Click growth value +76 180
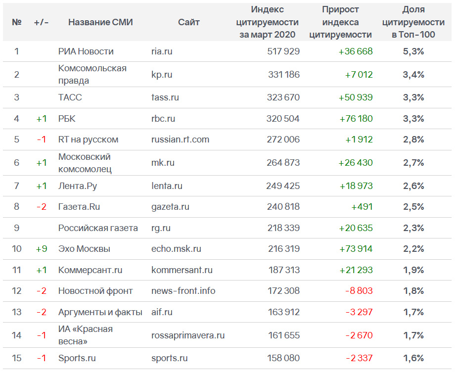The image size is (457, 376). tap(356, 119)
